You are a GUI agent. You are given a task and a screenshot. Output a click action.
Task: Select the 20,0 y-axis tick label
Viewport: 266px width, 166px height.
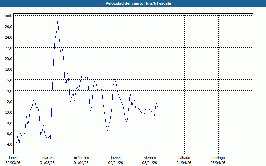9,59
